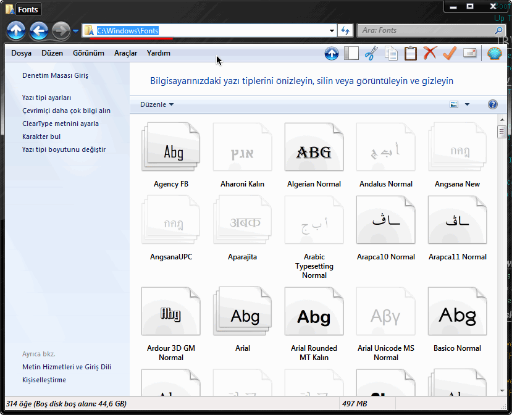Expand the address bar dropdown arrow
Viewport: 512px width, 415px height.
pyautogui.click(x=332, y=31)
